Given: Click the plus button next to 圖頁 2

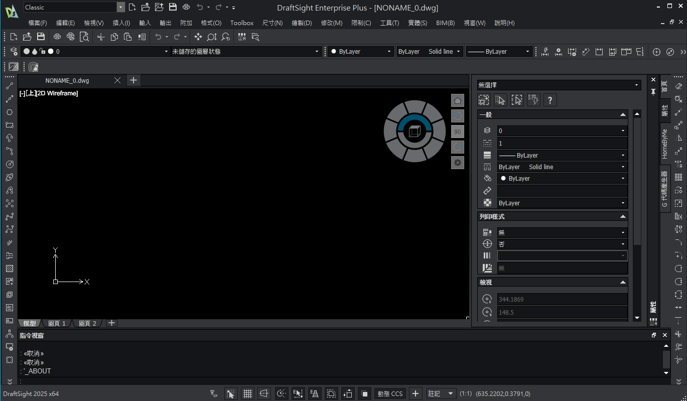Looking at the screenshot, I should pyautogui.click(x=112, y=323).
